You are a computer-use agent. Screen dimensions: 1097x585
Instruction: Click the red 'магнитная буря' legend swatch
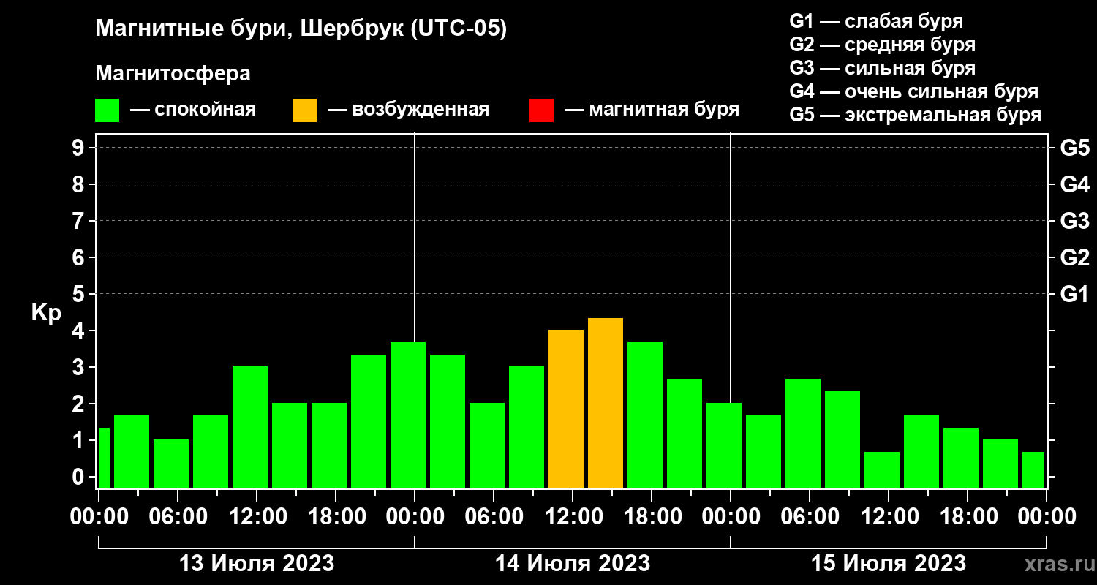(541, 110)
